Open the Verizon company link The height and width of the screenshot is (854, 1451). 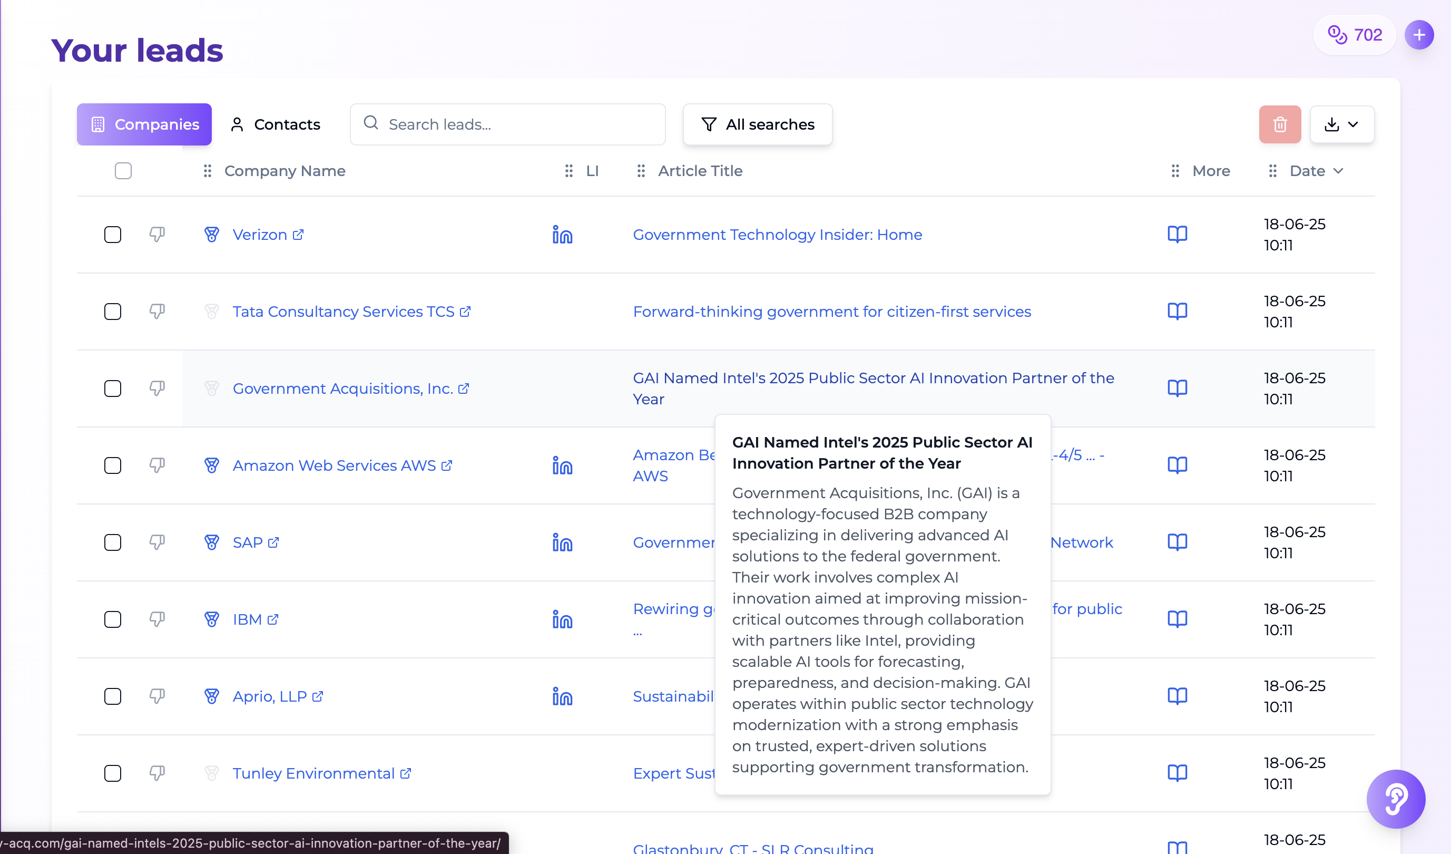pyautogui.click(x=268, y=235)
